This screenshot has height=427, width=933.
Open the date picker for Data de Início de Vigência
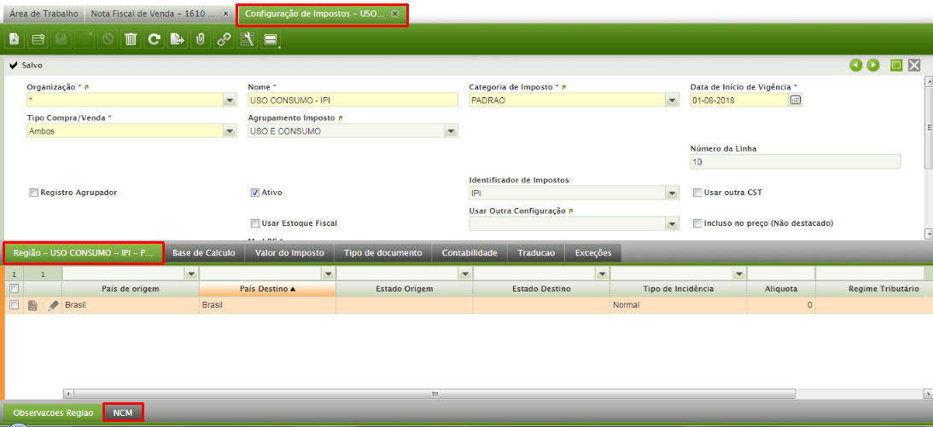(x=795, y=101)
